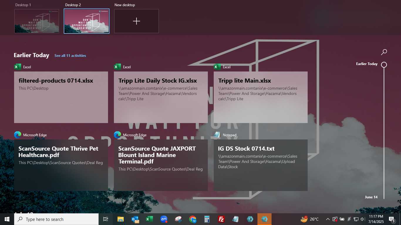Click the active highlighted taskbar app icon
This screenshot has height=225, width=401.
[x=264, y=219]
